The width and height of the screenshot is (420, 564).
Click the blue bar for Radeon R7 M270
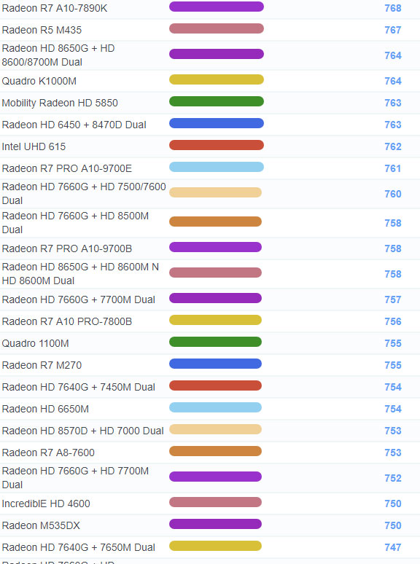point(215,364)
